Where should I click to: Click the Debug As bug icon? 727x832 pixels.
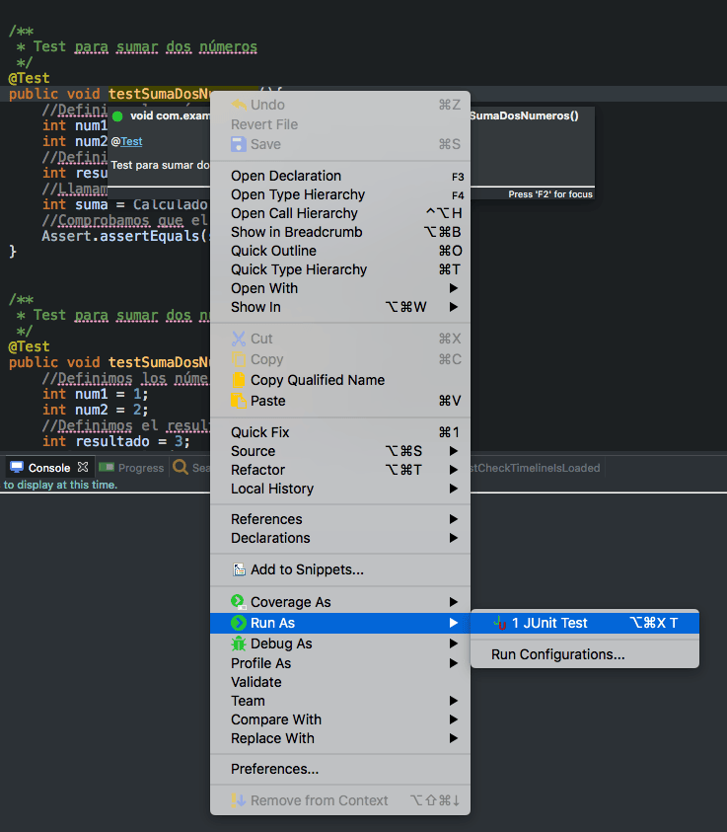click(x=238, y=643)
